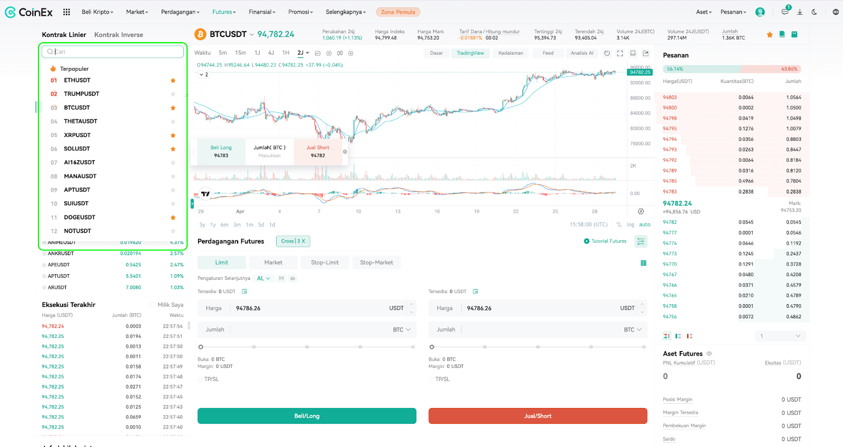Switch to the Kontrak Inverse tab
Image resolution: width=843 pixels, height=447 pixels.
point(119,35)
